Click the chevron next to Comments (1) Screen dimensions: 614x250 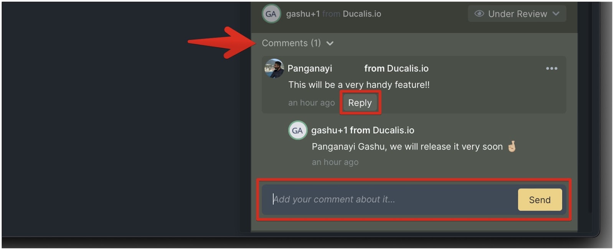[330, 43]
